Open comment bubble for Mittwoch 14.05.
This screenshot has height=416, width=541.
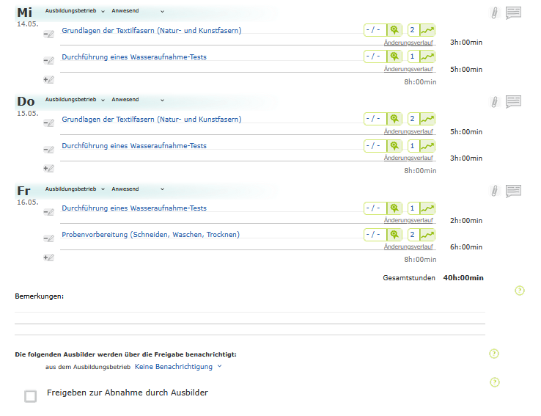[513, 12]
